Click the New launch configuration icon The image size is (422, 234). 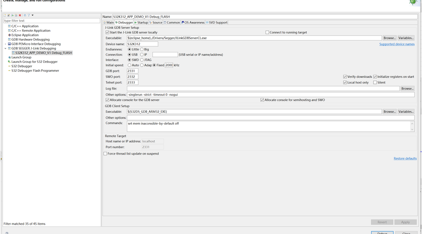coord(5,15)
